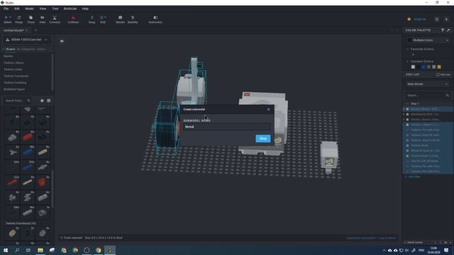Image resolution: width=454 pixels, height=255 pixels.
Task: Toggle the Collision warning tool
Action: (x=73, y=19)
